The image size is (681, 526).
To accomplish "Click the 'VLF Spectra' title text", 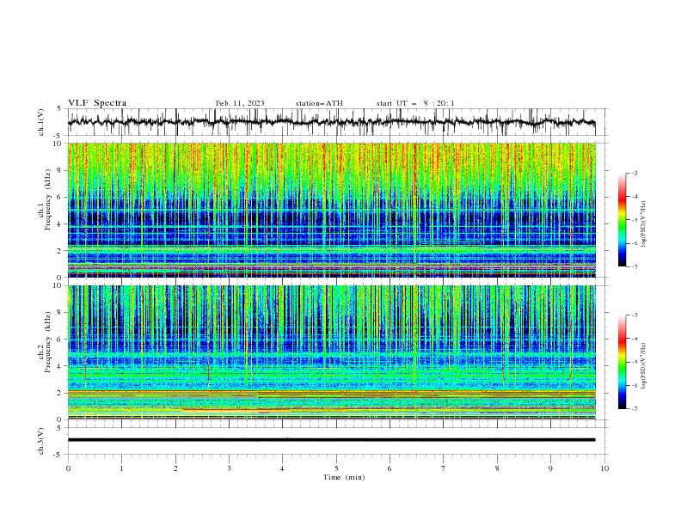I will pyautogui.click(x=97, y=103).
